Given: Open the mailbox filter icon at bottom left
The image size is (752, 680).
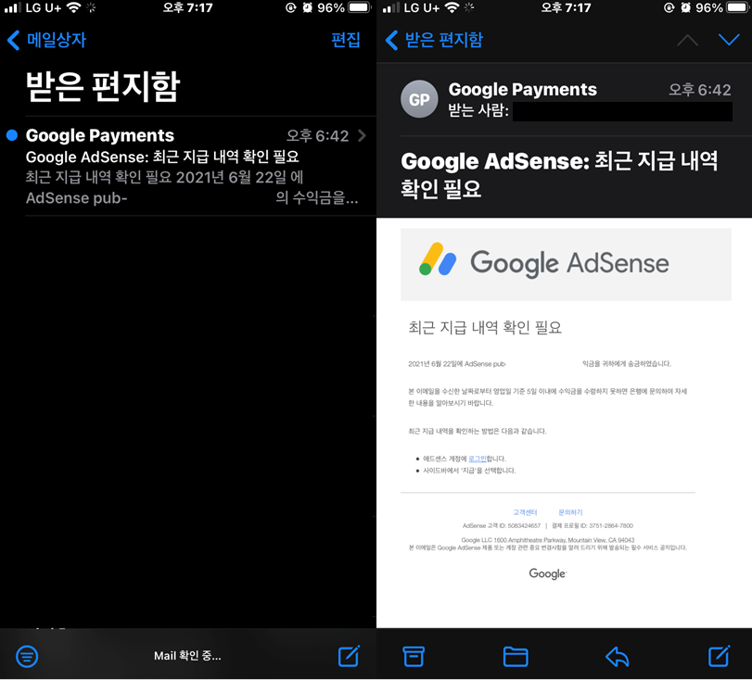Looking at the screenshot, I should (27, 656).
